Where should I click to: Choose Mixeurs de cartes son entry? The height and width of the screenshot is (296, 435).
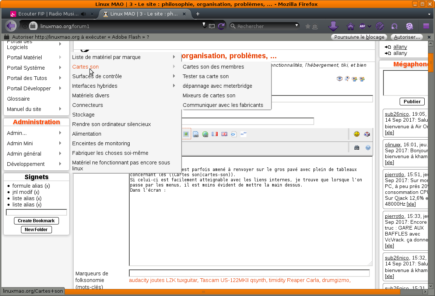click(x=209, y=95)
